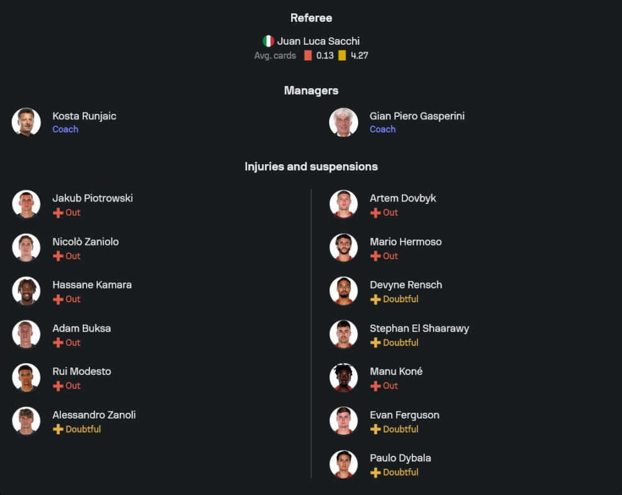
Task: Click the red cross icon under Jakub Piotrowski
Action: coord(58,213)
